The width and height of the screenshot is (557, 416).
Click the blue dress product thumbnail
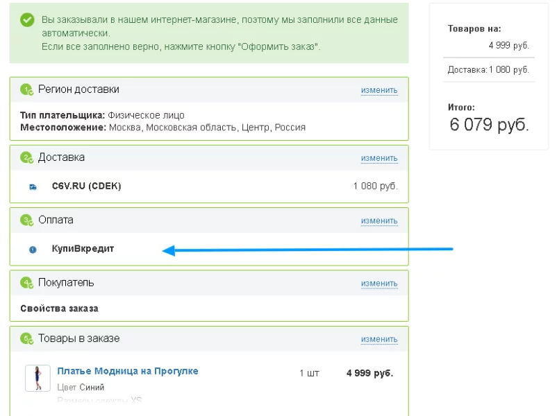38,378
